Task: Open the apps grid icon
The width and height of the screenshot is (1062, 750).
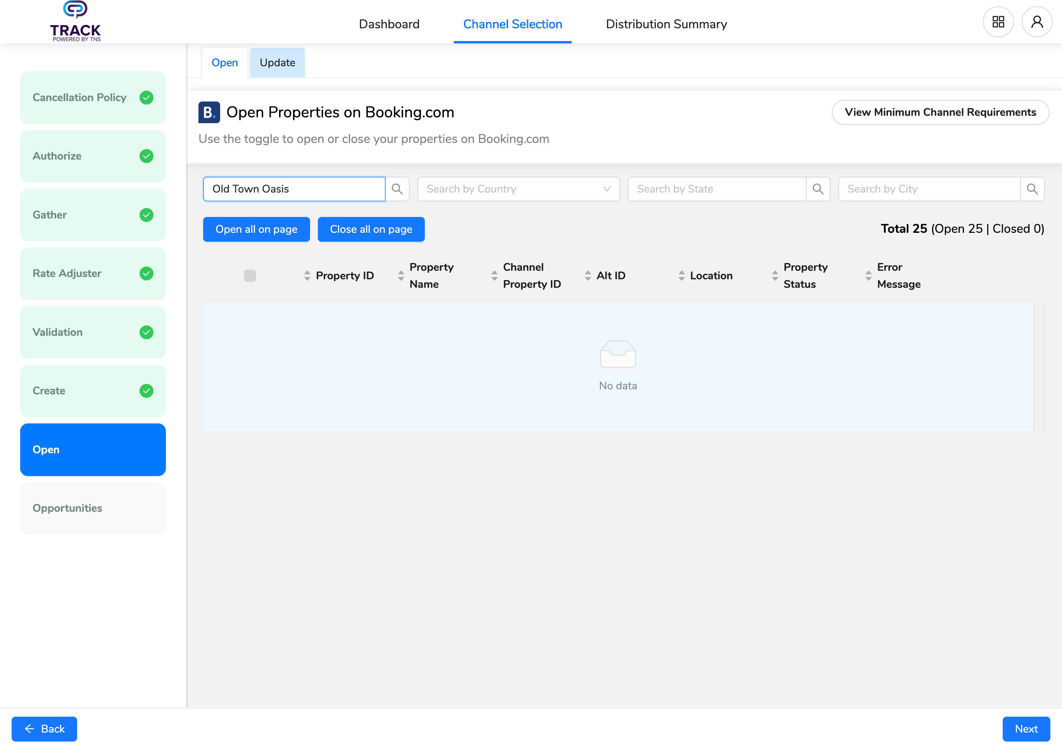Action: click(998, 22)
